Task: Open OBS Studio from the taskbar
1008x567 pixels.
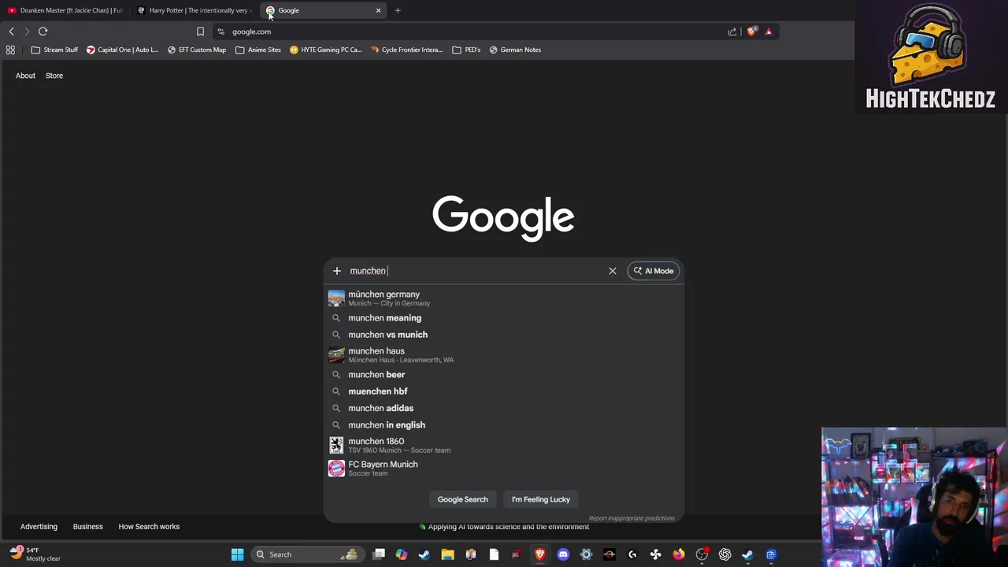Action: (x=702, y=554)
